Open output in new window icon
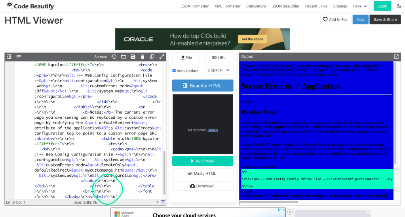The width and height of the screenshot is (405, 217). coord(396,57)
